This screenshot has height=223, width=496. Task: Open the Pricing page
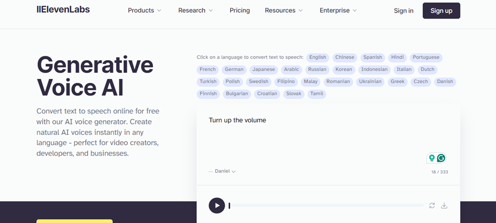240,11
